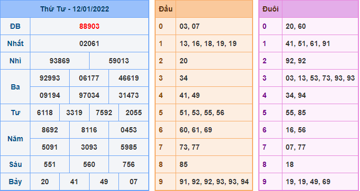Select value "18" in Đuôi row 8
Screen dimensions: 360x191
(290, 164)
